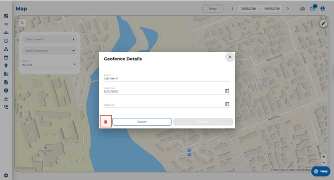
Task: Open the Valid To calendar picker
Action: click(x=227, y=104)
